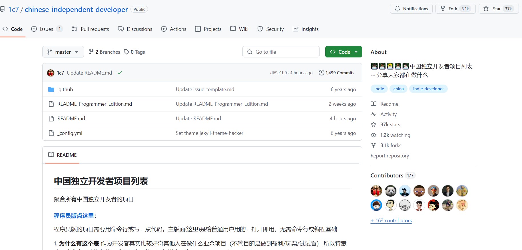The height and width of the screenshot is (250, 522).
Task: Open Update README-Programmer-Edition.md commit message
Action: (222, 104)
